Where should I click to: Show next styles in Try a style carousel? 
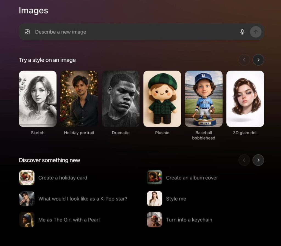(x=258, y=60)
